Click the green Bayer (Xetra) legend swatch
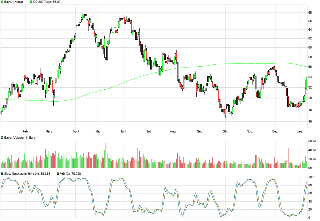Image resolution: width=320 pixels, height=221 pixels. (2, 2)
